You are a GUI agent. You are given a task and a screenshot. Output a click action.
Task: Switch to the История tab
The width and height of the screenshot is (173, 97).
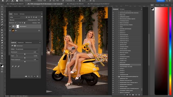122,9
